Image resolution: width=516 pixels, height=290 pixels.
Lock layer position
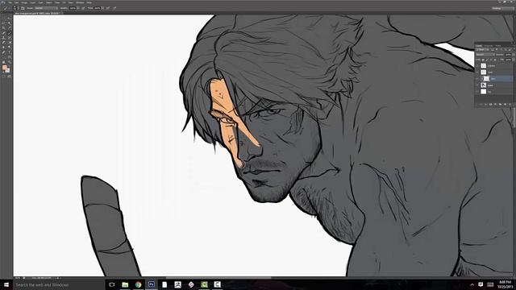click(x=491, y=60)
